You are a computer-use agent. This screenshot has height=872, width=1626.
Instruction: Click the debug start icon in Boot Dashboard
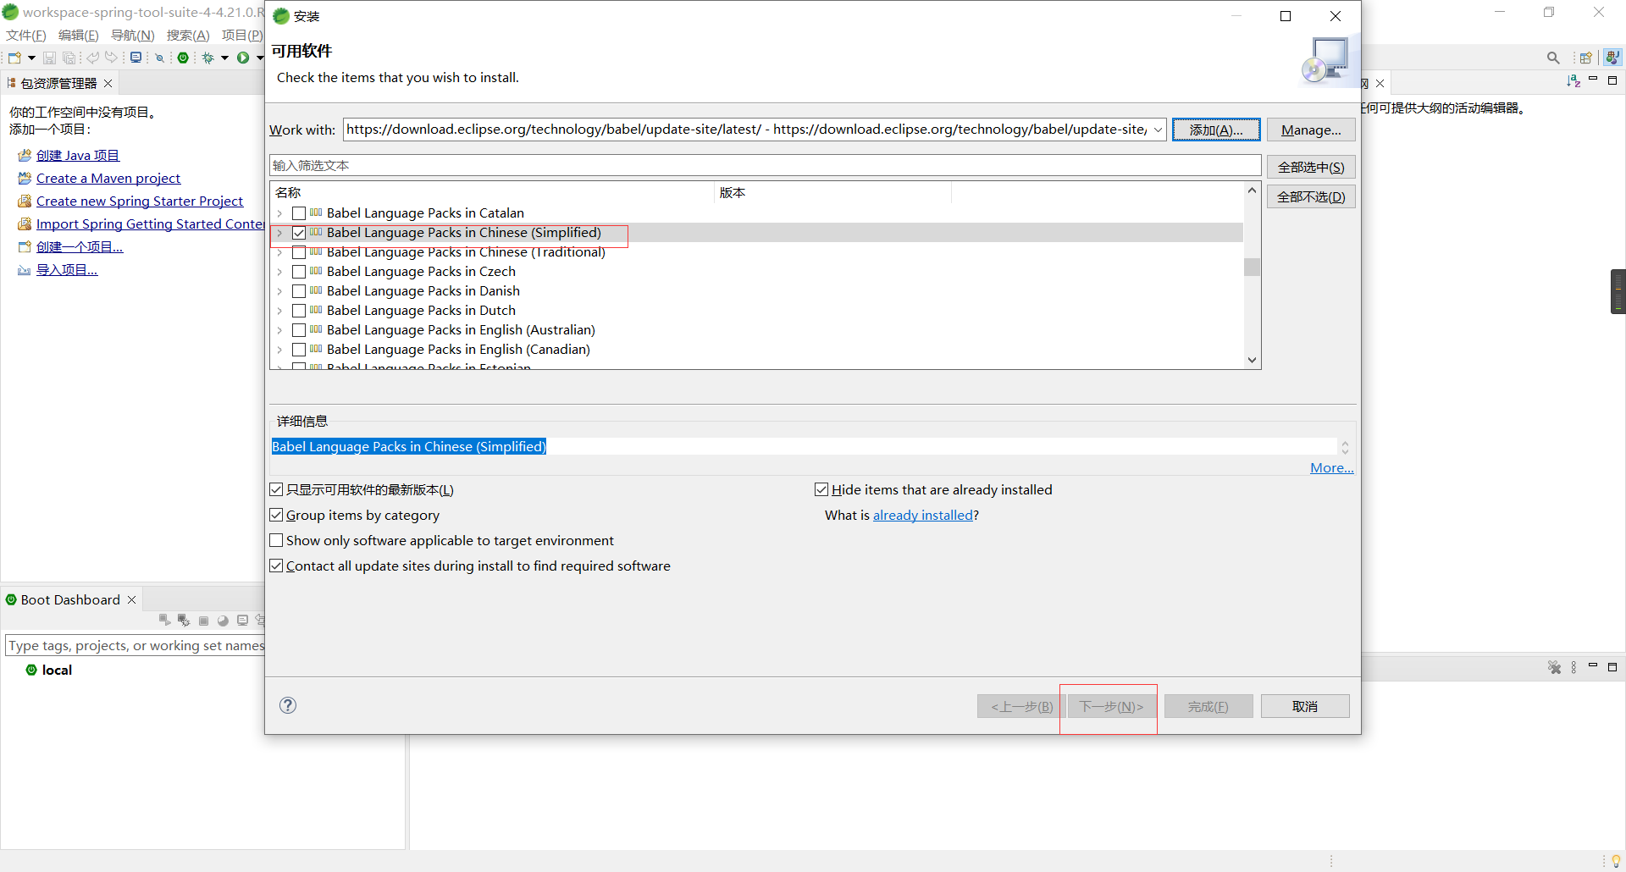(184, 621)
